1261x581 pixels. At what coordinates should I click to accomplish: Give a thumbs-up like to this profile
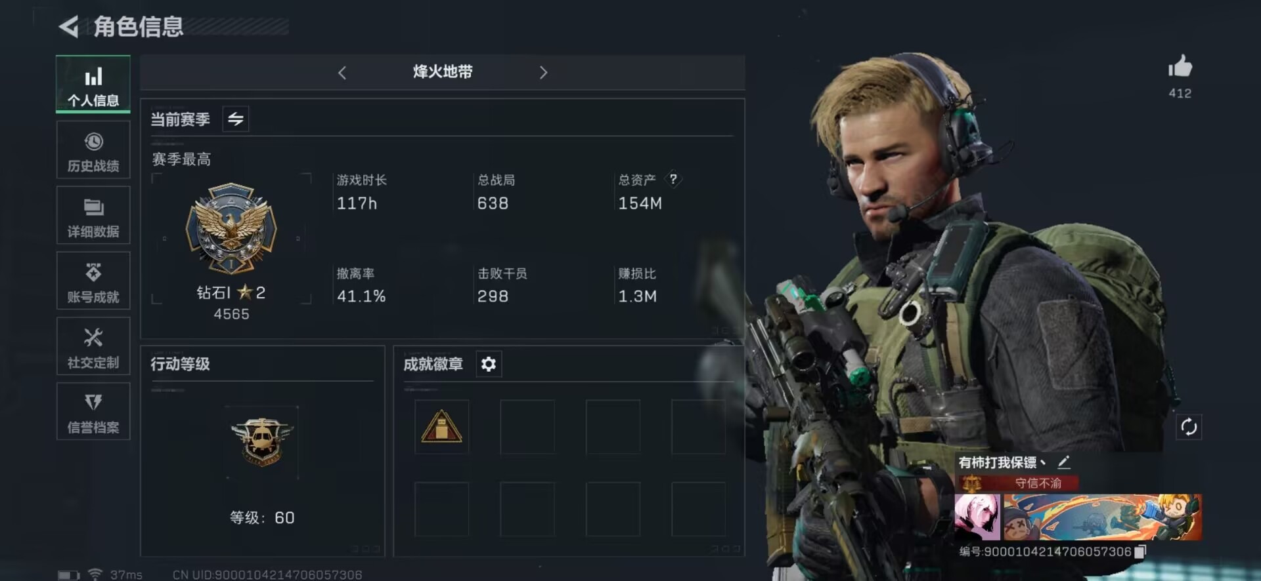pyautogui.click(x=1180, y=66)
